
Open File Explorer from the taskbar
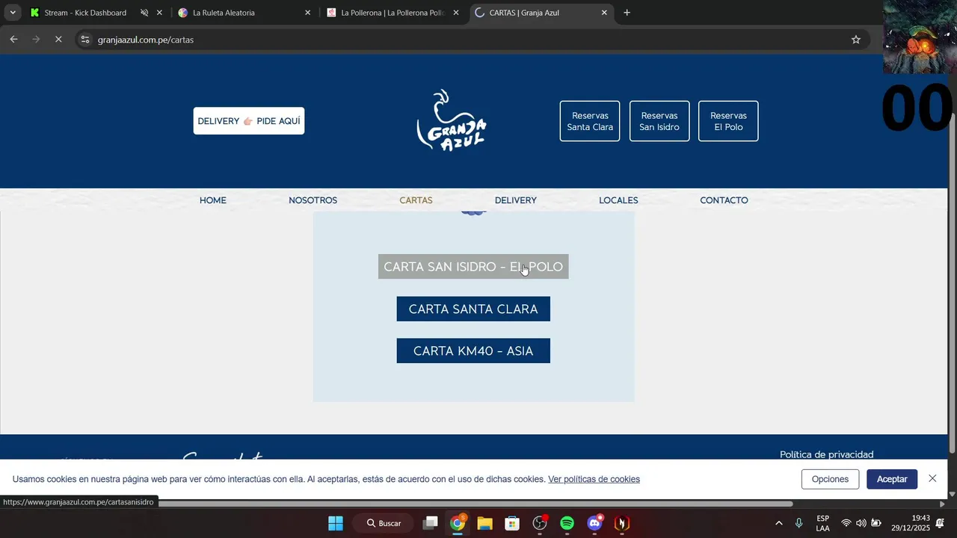pyautogui.click(x=484, y=523)
